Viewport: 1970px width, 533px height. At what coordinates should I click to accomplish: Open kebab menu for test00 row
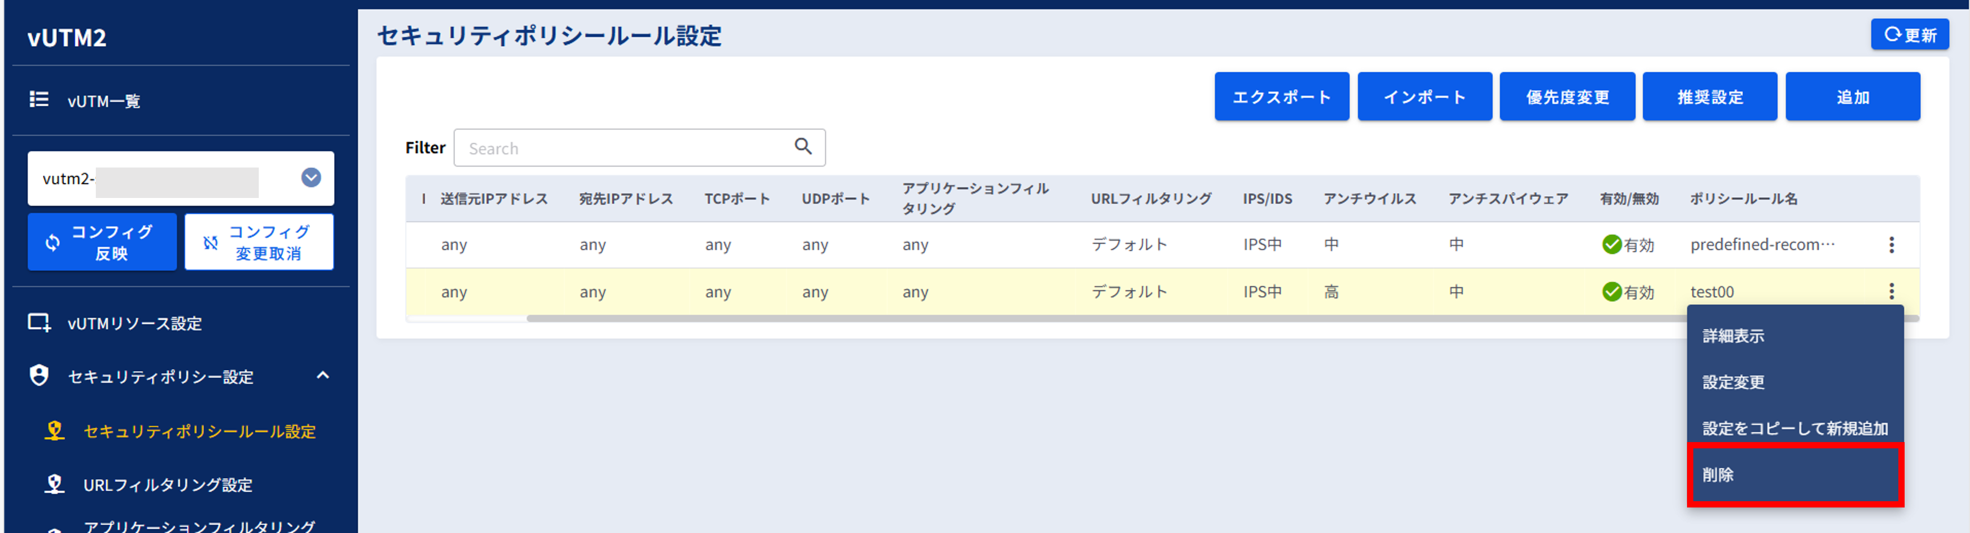1891,291
